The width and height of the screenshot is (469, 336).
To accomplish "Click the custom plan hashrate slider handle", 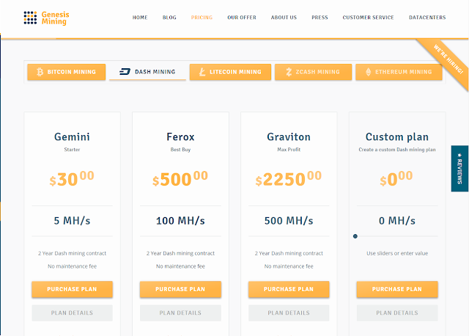I will pyautogui.click(x=355, y=236).
